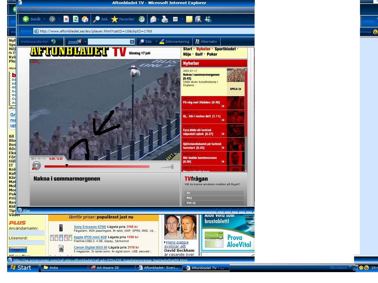Expand the Bakåt history dropdown arrow
This screenshot has height=283, width=378.
pos(44,19)
